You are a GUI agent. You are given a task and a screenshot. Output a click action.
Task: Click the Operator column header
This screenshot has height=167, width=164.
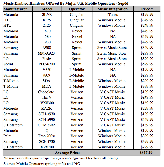[77, 9]
